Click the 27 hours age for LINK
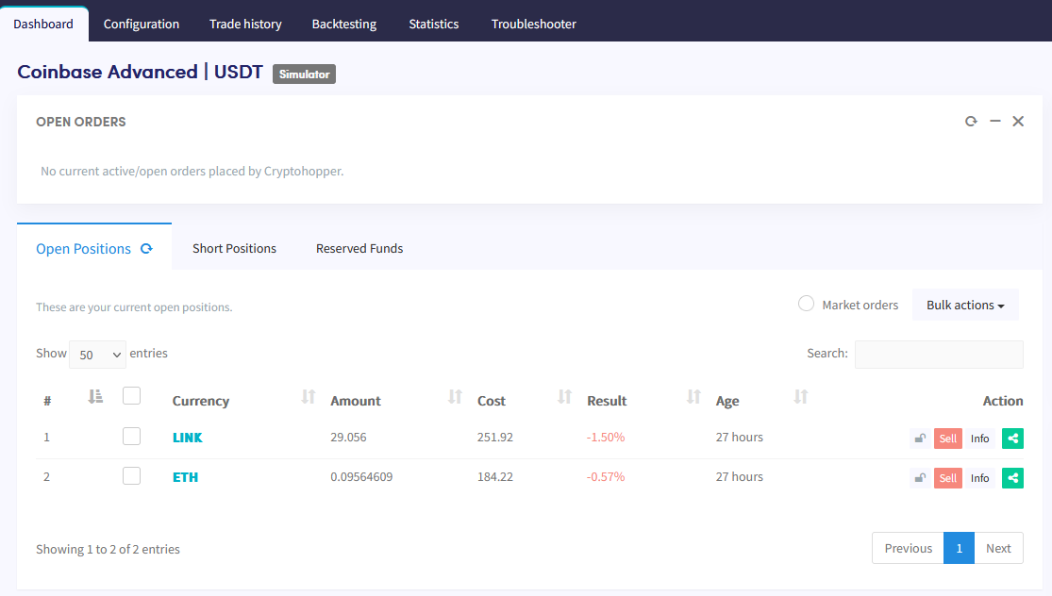Screen dimensions: 1052x596 [x=740, y=438]
